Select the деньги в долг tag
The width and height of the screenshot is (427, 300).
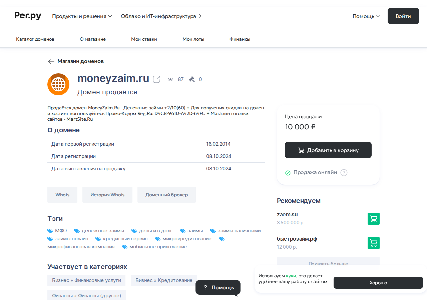(156, 231)
